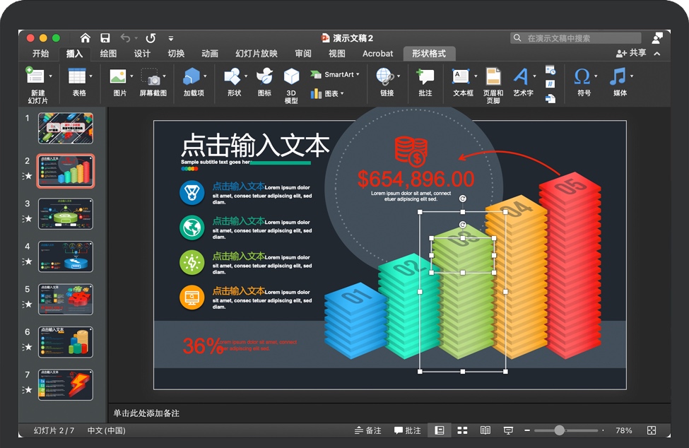
Task: Collapse the ribbon with the chevron arrow
Action: tap(657, 54)
